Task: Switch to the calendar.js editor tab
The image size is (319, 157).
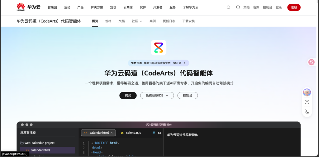Action: coord(131,133)
